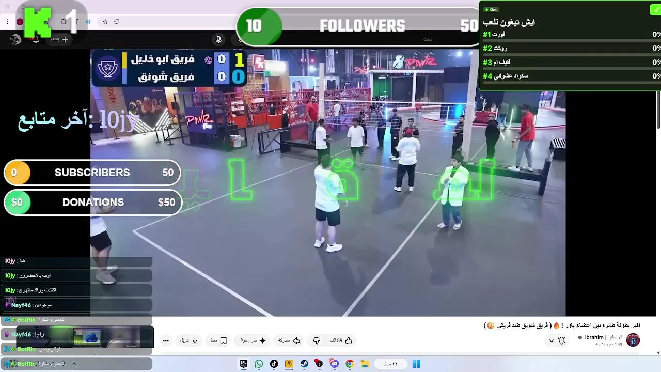The width and height of the screenshot is (661, 372).
Task: Click the install app icon in address bar
Action: [116, 22]
